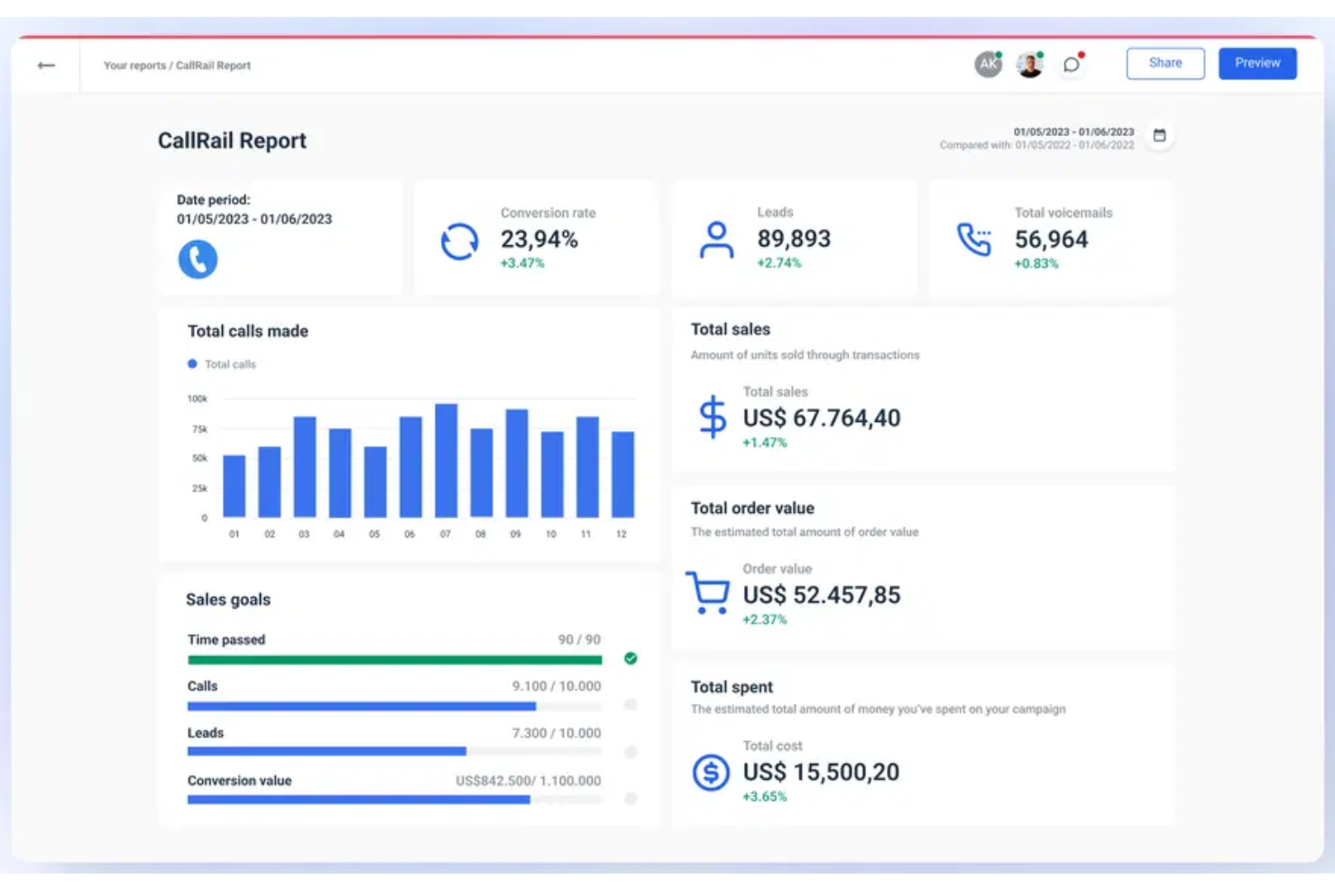Viewport: 1335px width, 890px height.
Task: Open the date range calendar icon
Action: coord(1160,135)
